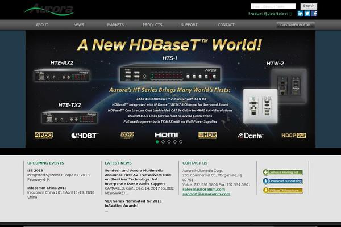
Task: Select the white wall plate image
Action: coord(260,106)
